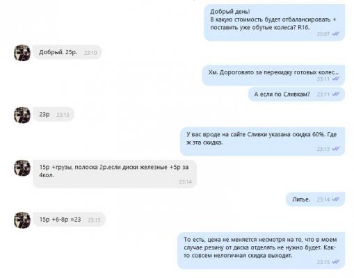This screenshot has width=354, height=278.
Task: Select the 'Добрый день!' outgoing message bubble
Action: tap(274, 22)
